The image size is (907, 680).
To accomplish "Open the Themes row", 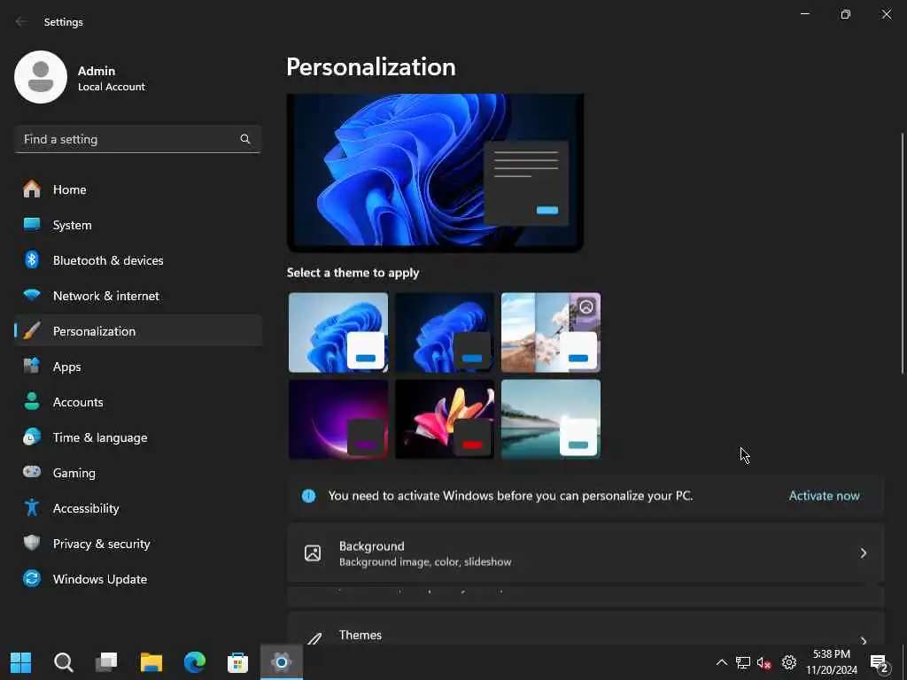I will coord(585,630).
